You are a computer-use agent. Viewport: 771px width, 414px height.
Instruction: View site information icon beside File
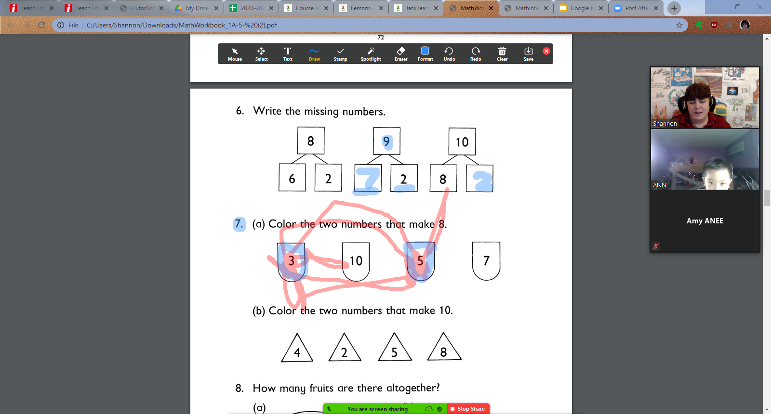(61, 25)
